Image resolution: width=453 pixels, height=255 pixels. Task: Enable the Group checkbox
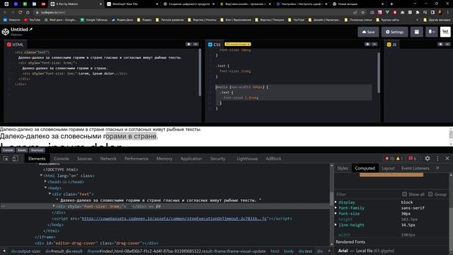point(430,194)
